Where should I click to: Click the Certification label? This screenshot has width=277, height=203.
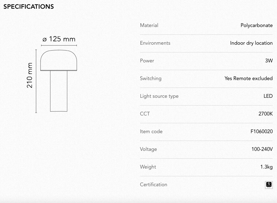(x=153, y=184)
